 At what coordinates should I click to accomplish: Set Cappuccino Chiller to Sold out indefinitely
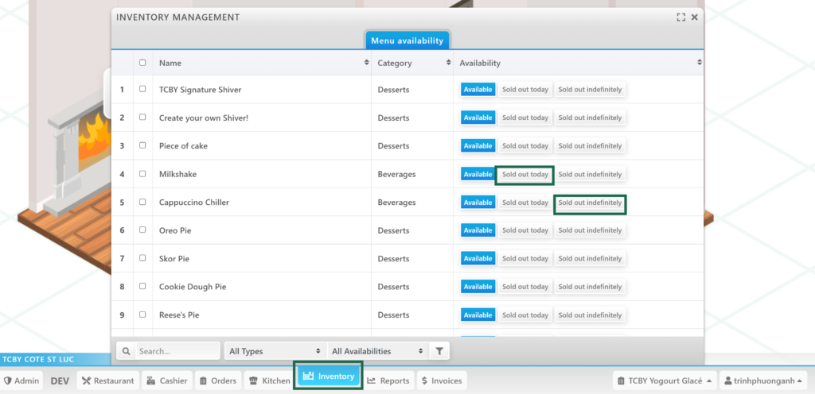coord(590,203)
